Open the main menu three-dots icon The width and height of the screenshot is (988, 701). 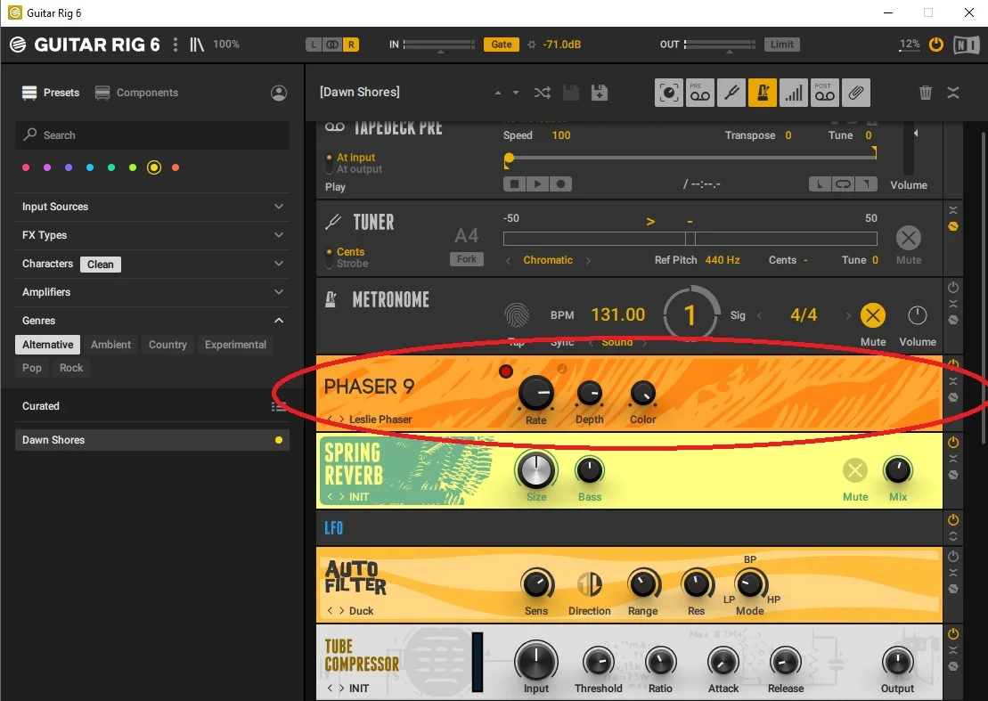coord(176,44)
